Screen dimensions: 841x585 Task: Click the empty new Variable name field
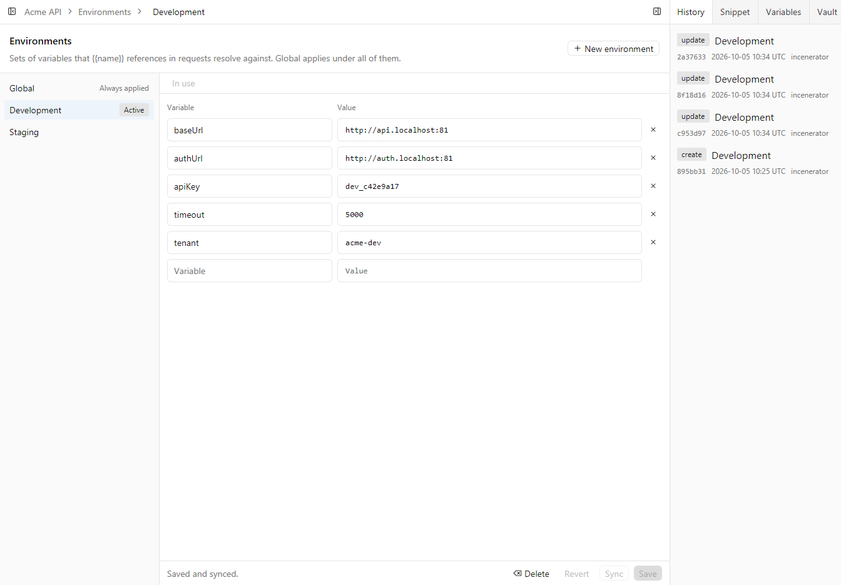click(250, 271)
